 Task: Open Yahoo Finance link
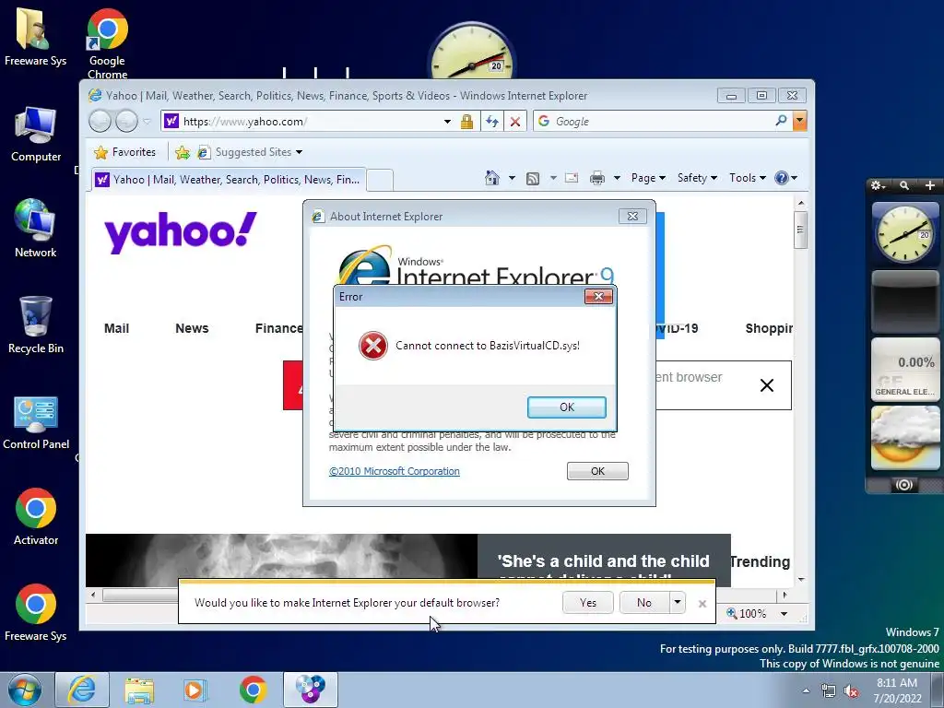(x=278, y=328)
